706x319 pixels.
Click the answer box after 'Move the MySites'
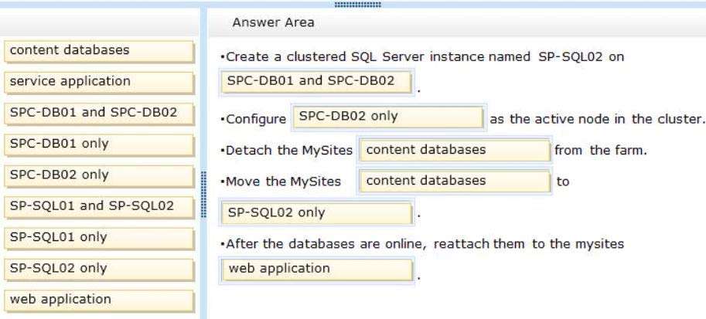pyautogui.click(x=455, y=182)
